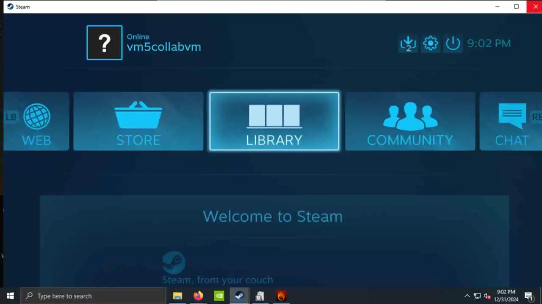Click the Welcome to Steam heading

pos(273,216)
